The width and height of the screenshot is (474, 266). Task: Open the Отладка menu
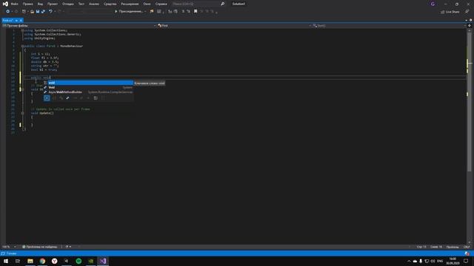click(x=68, y=4)
